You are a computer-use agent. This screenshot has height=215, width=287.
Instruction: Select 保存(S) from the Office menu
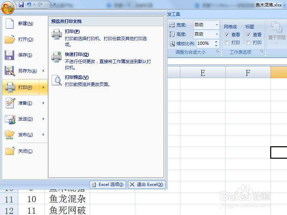pos(25,55)
